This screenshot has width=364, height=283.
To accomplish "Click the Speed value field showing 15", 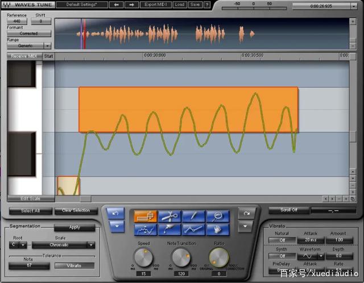I will click(x=143, y=274).
